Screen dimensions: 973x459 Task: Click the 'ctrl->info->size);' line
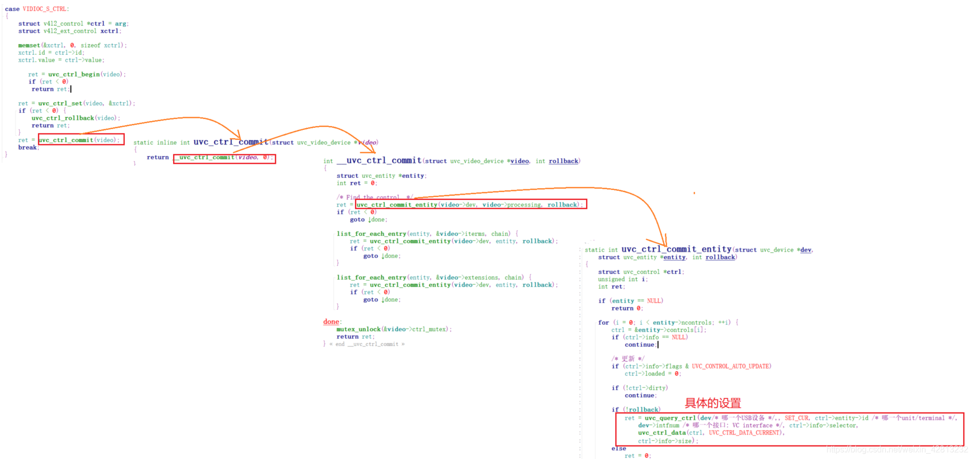[668, 441]
